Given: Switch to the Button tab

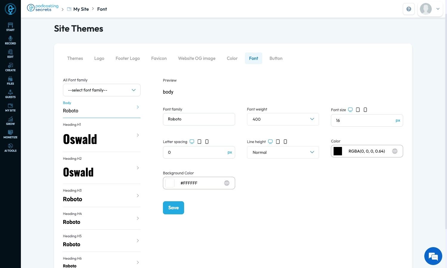Looking at the screenshot, I should (x=276, y=58).
